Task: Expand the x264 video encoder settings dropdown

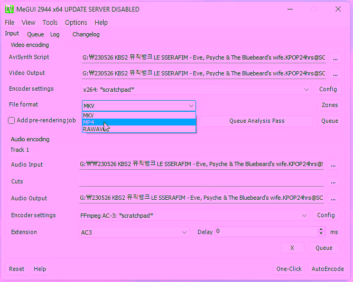Action: click(306, 90)
